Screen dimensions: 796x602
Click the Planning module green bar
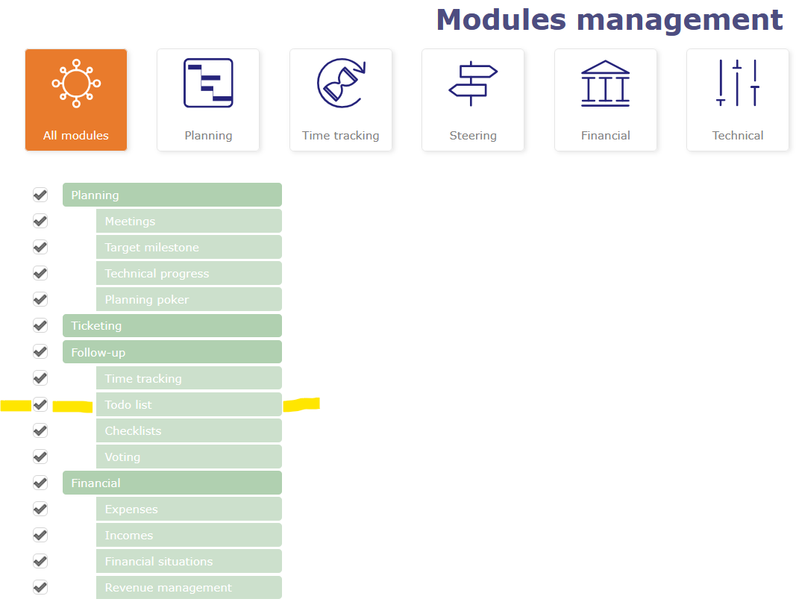coord(172,195)
